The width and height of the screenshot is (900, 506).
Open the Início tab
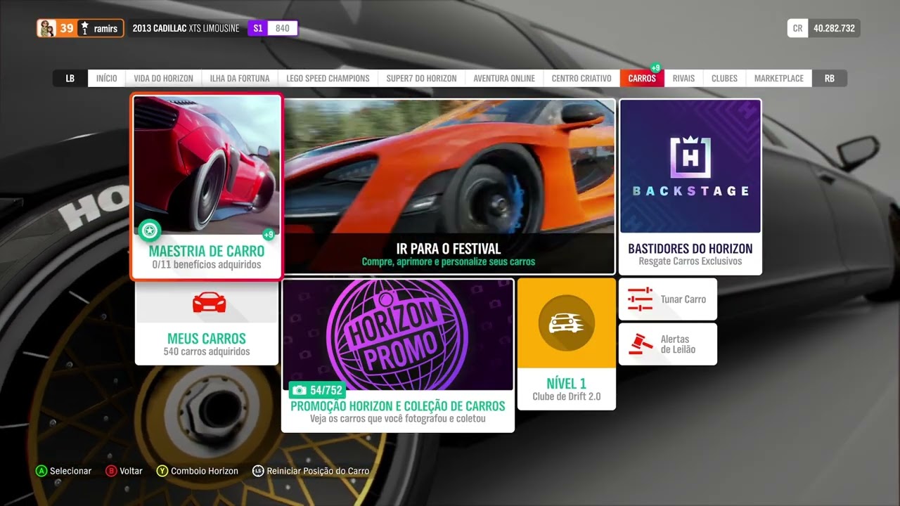point(106,78)
